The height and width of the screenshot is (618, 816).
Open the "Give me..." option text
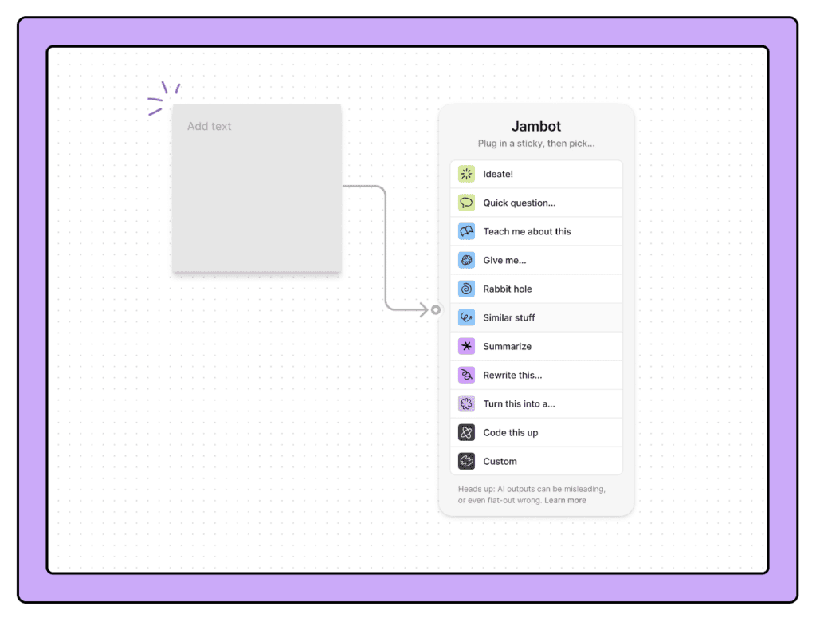pos(504,260)
